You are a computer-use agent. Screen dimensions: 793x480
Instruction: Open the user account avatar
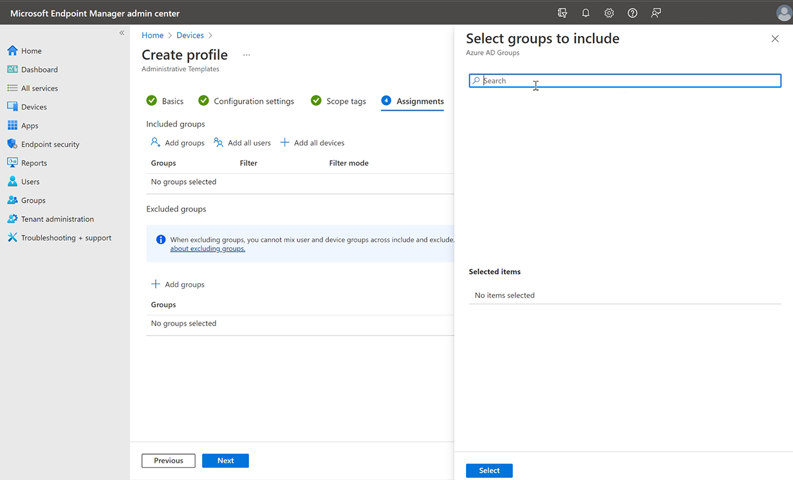tap(784, 13)
